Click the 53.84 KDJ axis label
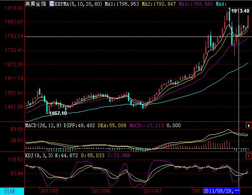The width and height of the screenshot is (252, 195). coord(17,173)
